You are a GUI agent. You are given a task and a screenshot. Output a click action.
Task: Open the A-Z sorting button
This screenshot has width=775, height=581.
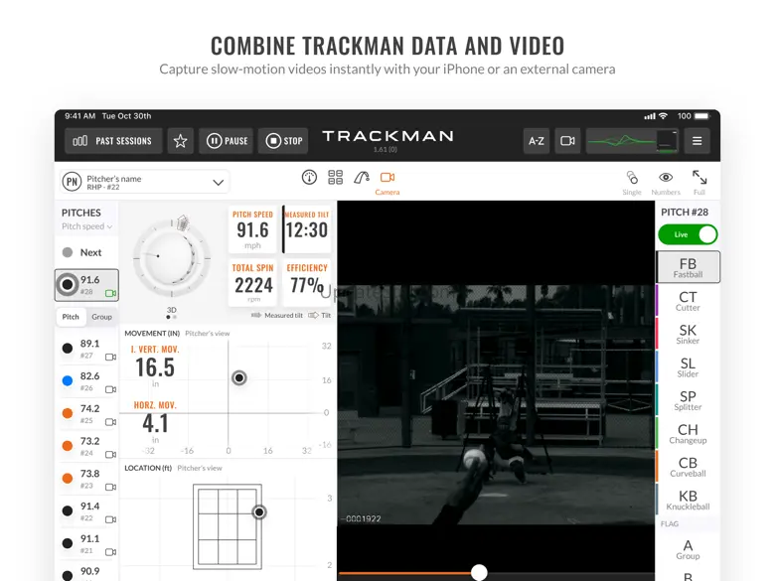click(537, 141)
